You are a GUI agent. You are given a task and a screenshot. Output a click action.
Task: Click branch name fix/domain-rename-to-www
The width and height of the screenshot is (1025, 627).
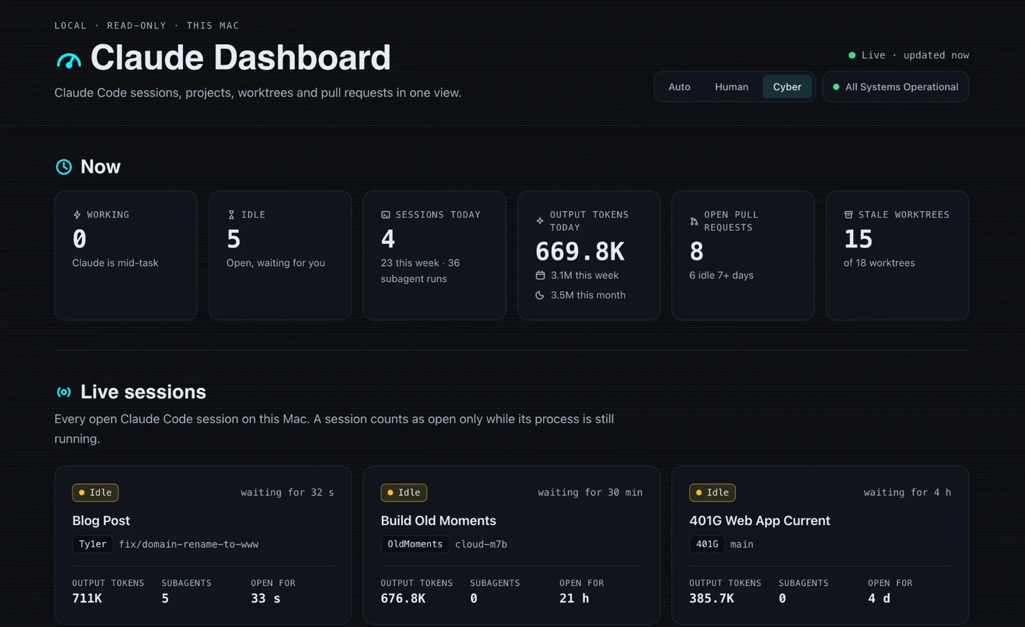click(x=189, y=544)
